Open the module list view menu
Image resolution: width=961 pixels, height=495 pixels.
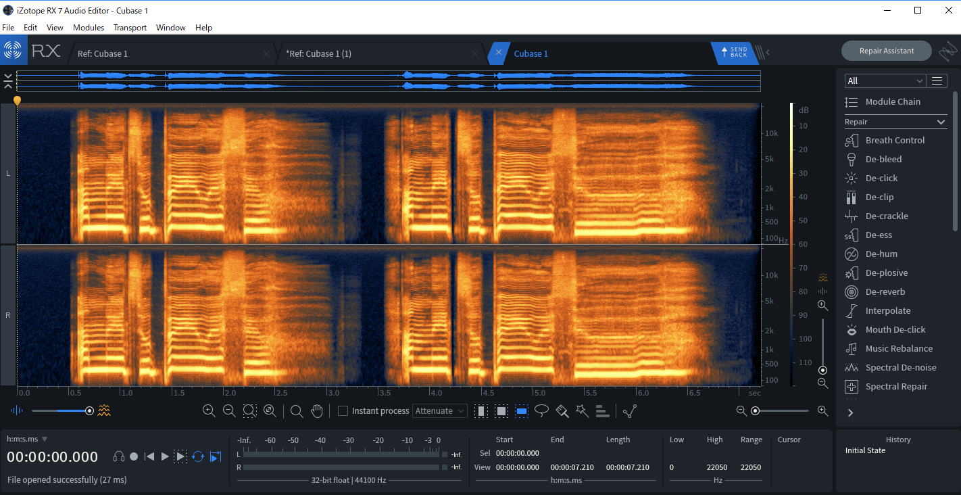(x=937, y=80)
